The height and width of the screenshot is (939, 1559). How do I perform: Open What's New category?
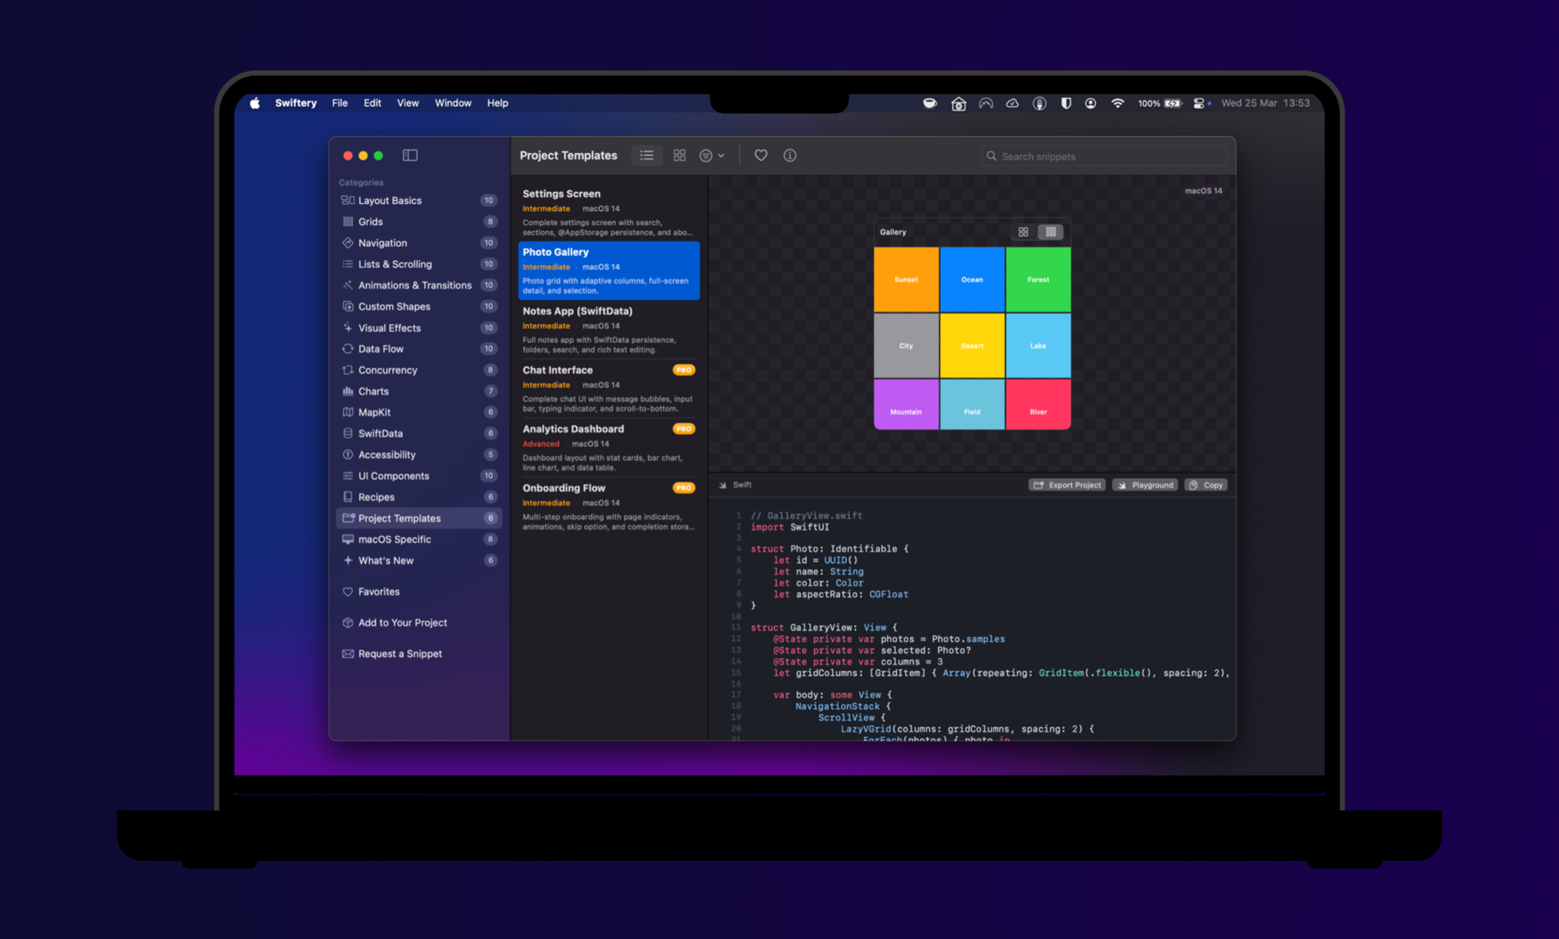pos(419,560)
